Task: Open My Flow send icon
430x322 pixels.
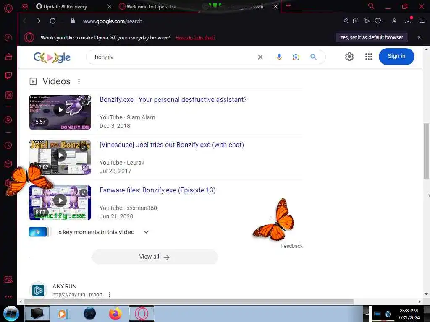Action: coord(367,21)
